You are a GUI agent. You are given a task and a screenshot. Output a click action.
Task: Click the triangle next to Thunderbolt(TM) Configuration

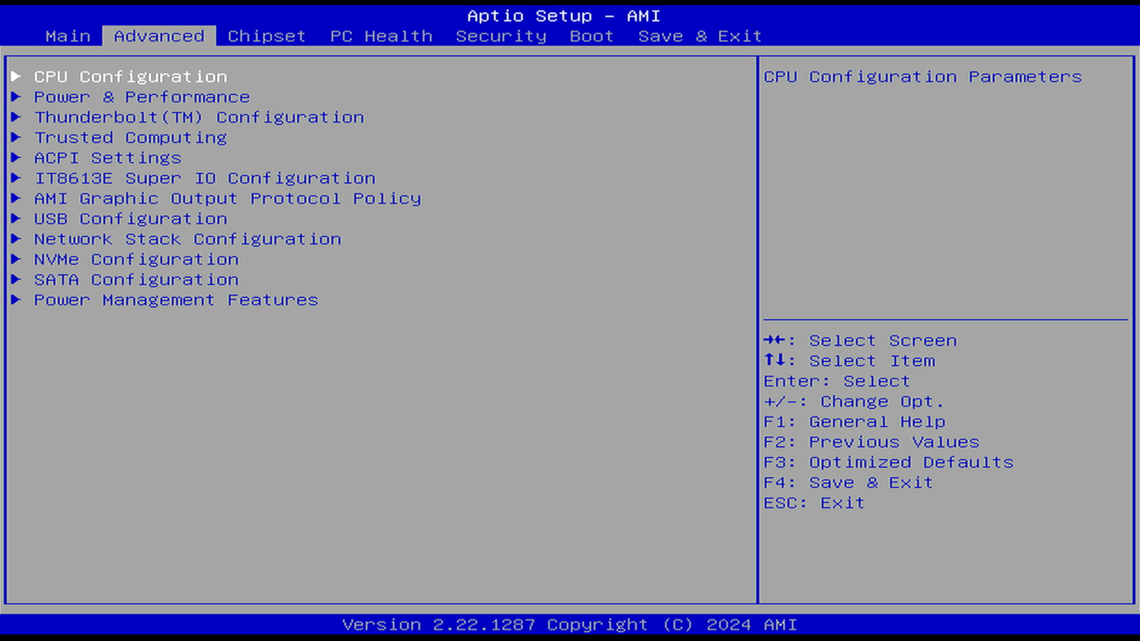click(16, 117)
